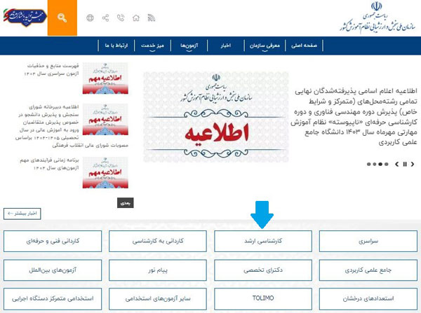Click the dark بعدی next button

click(x=126, y=203)
